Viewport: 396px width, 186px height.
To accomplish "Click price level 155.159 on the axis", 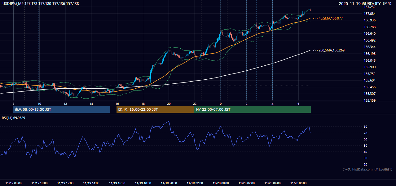I will (370, 100).
